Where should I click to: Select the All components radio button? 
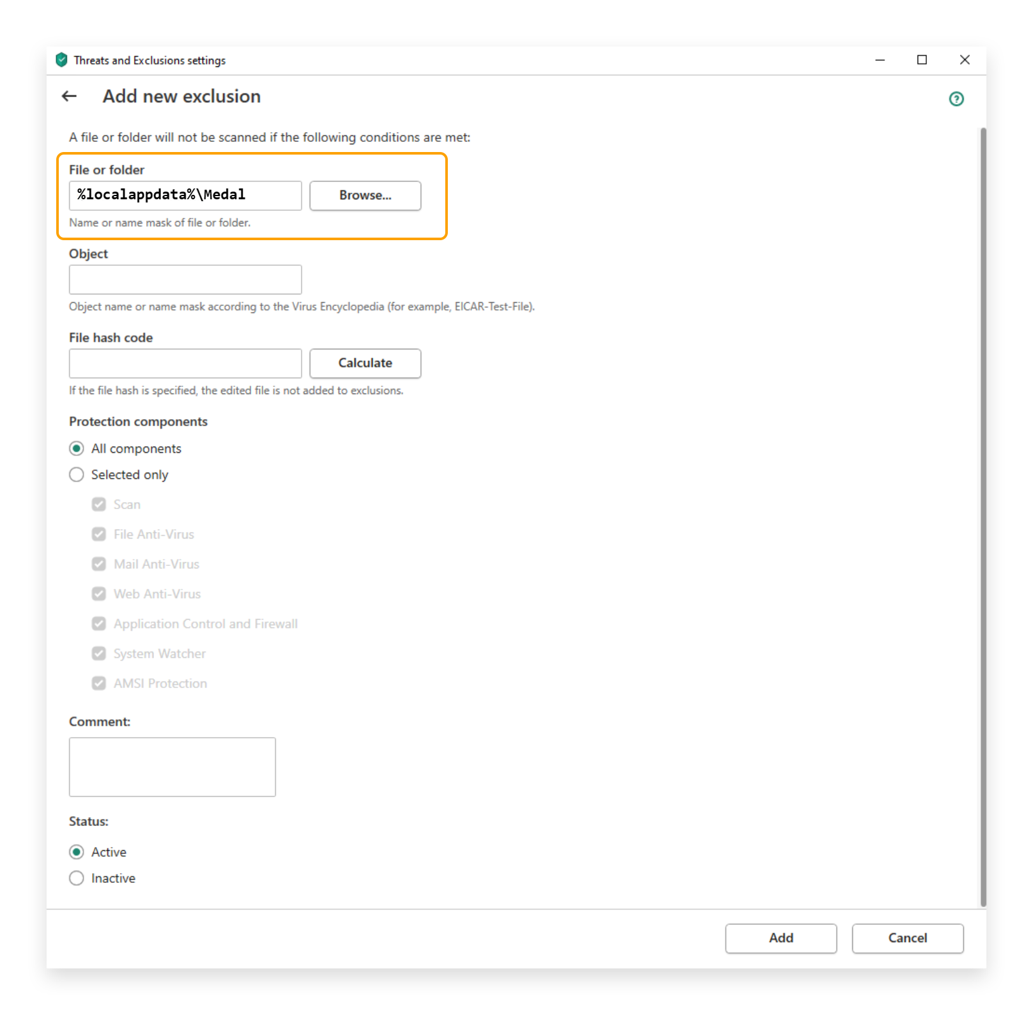[x=77, y=448]
